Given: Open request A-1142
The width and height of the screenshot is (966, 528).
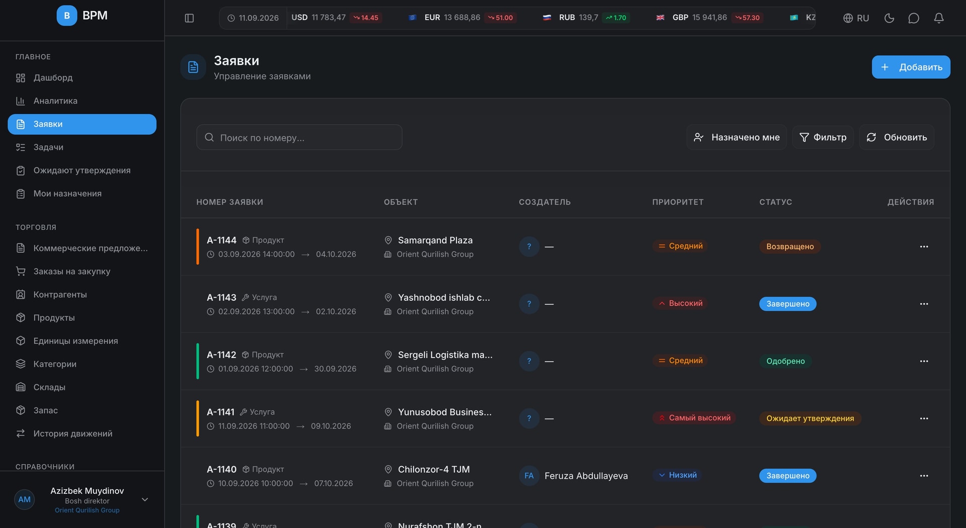Looking at the screenshot, I should [221, 355].
